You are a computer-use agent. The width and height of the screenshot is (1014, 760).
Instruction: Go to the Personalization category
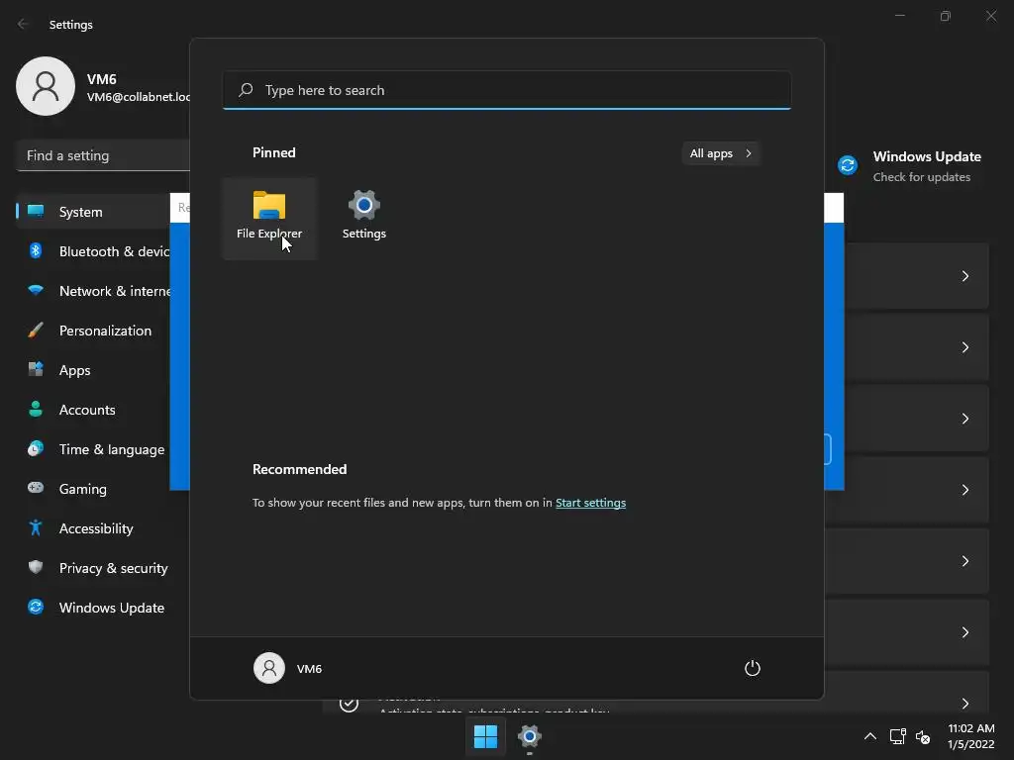tap(94, 331)
